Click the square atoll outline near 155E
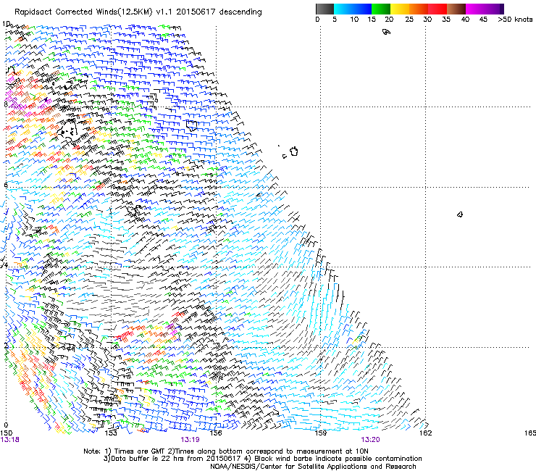Image resolution: width=536 pixels, height=471 pixels. point(192,125)
